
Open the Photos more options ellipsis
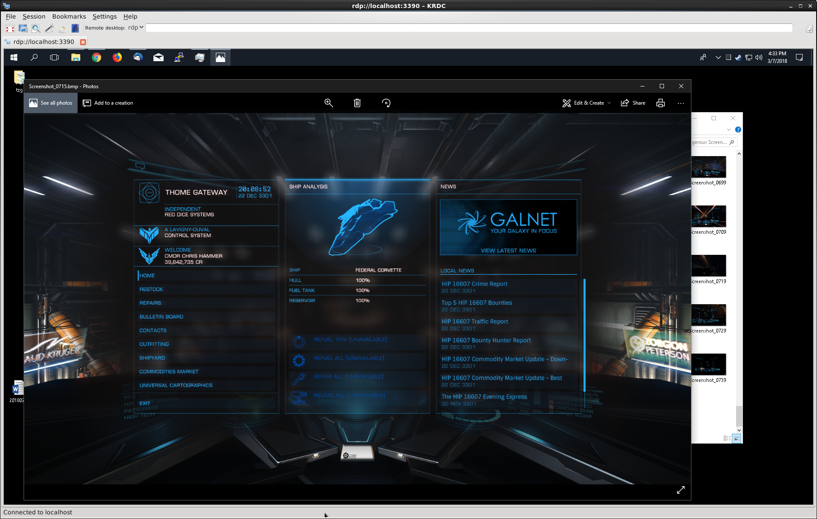[x=681, y=103]
